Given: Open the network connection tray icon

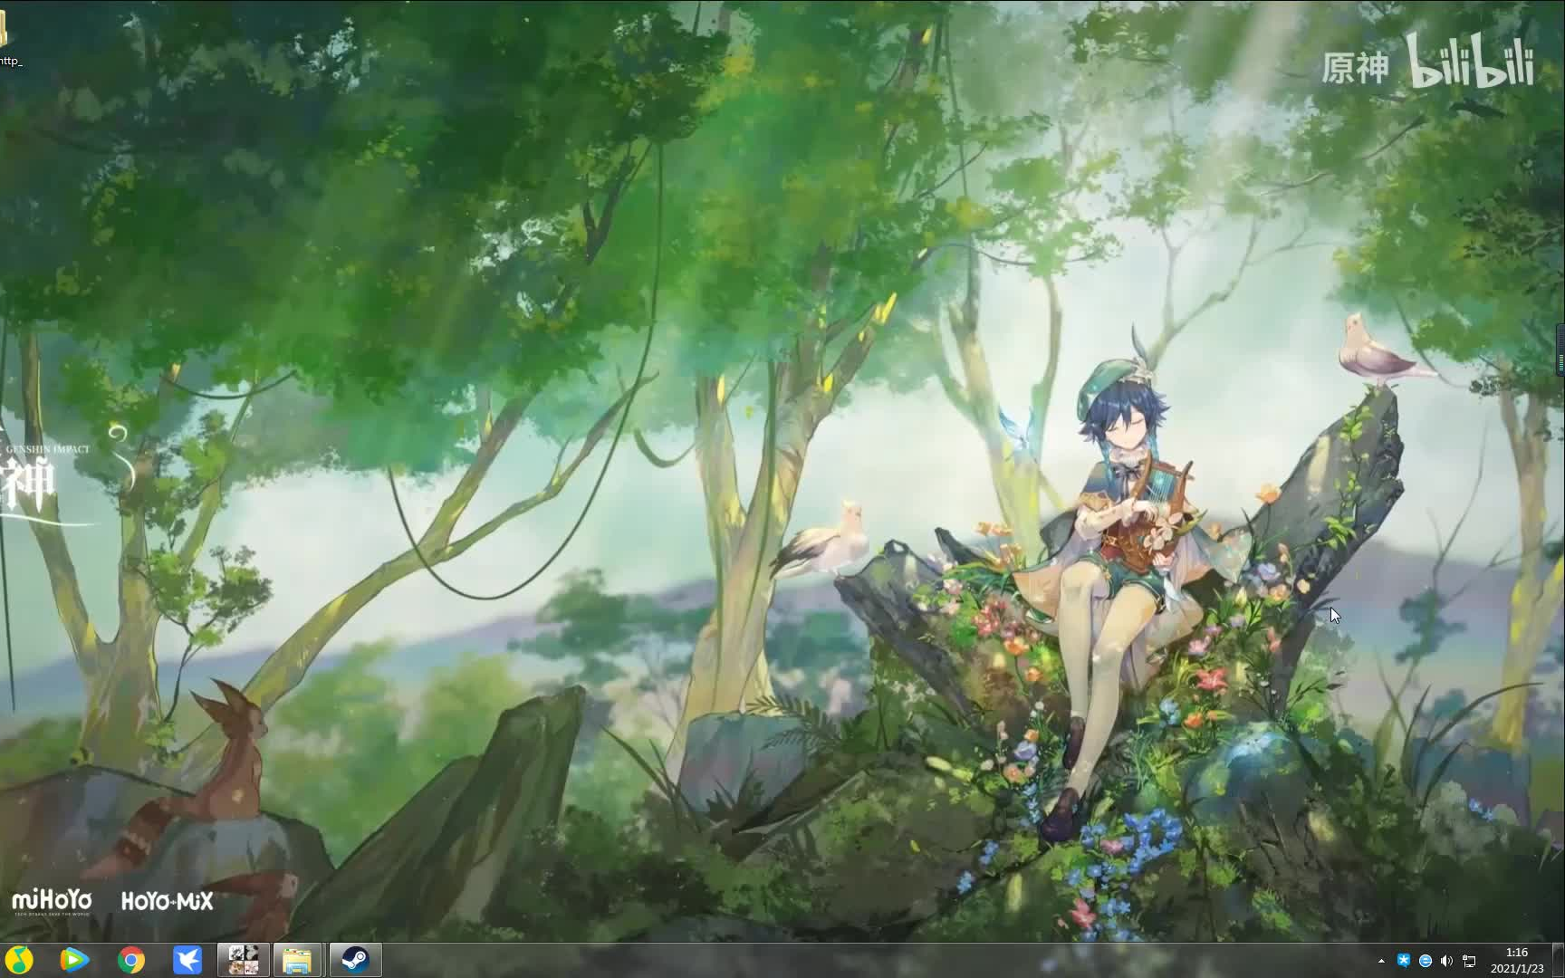Looking at the screenshot, I should coord(1469,961).
